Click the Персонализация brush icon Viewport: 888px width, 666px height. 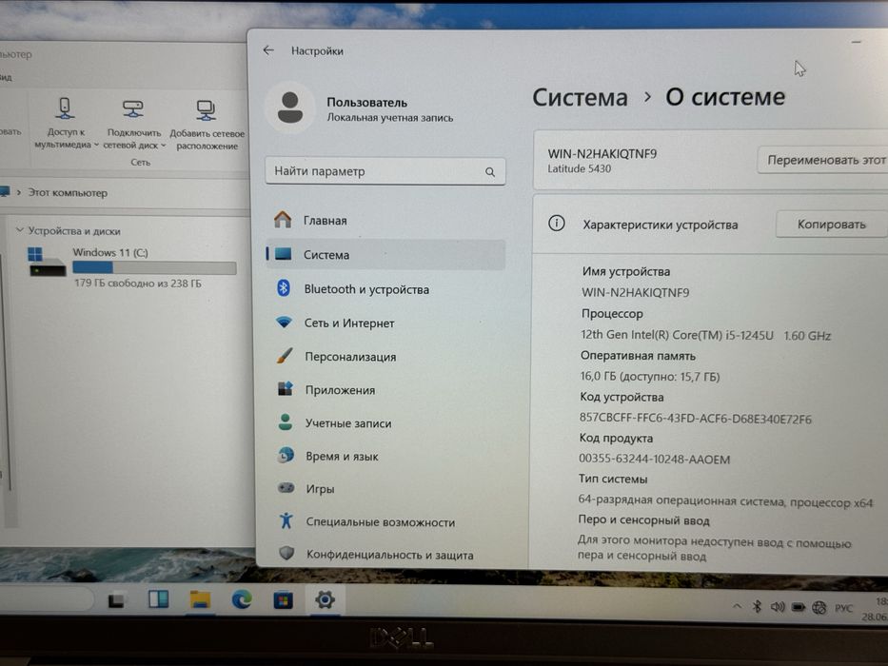(x=285, y=356)
